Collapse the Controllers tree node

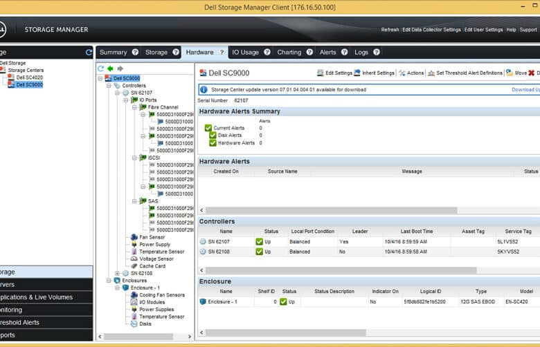coord(109,86)
